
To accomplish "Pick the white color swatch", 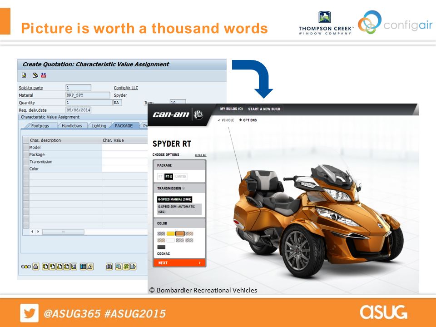I will click(x=170, y=240).
